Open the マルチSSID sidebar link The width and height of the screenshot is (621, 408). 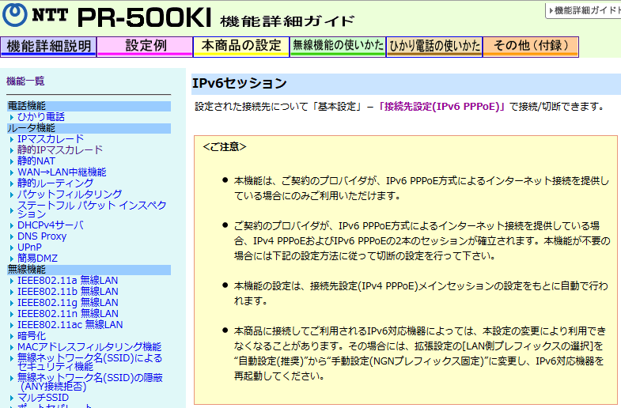pyautogui.click(x=43, y=397)
